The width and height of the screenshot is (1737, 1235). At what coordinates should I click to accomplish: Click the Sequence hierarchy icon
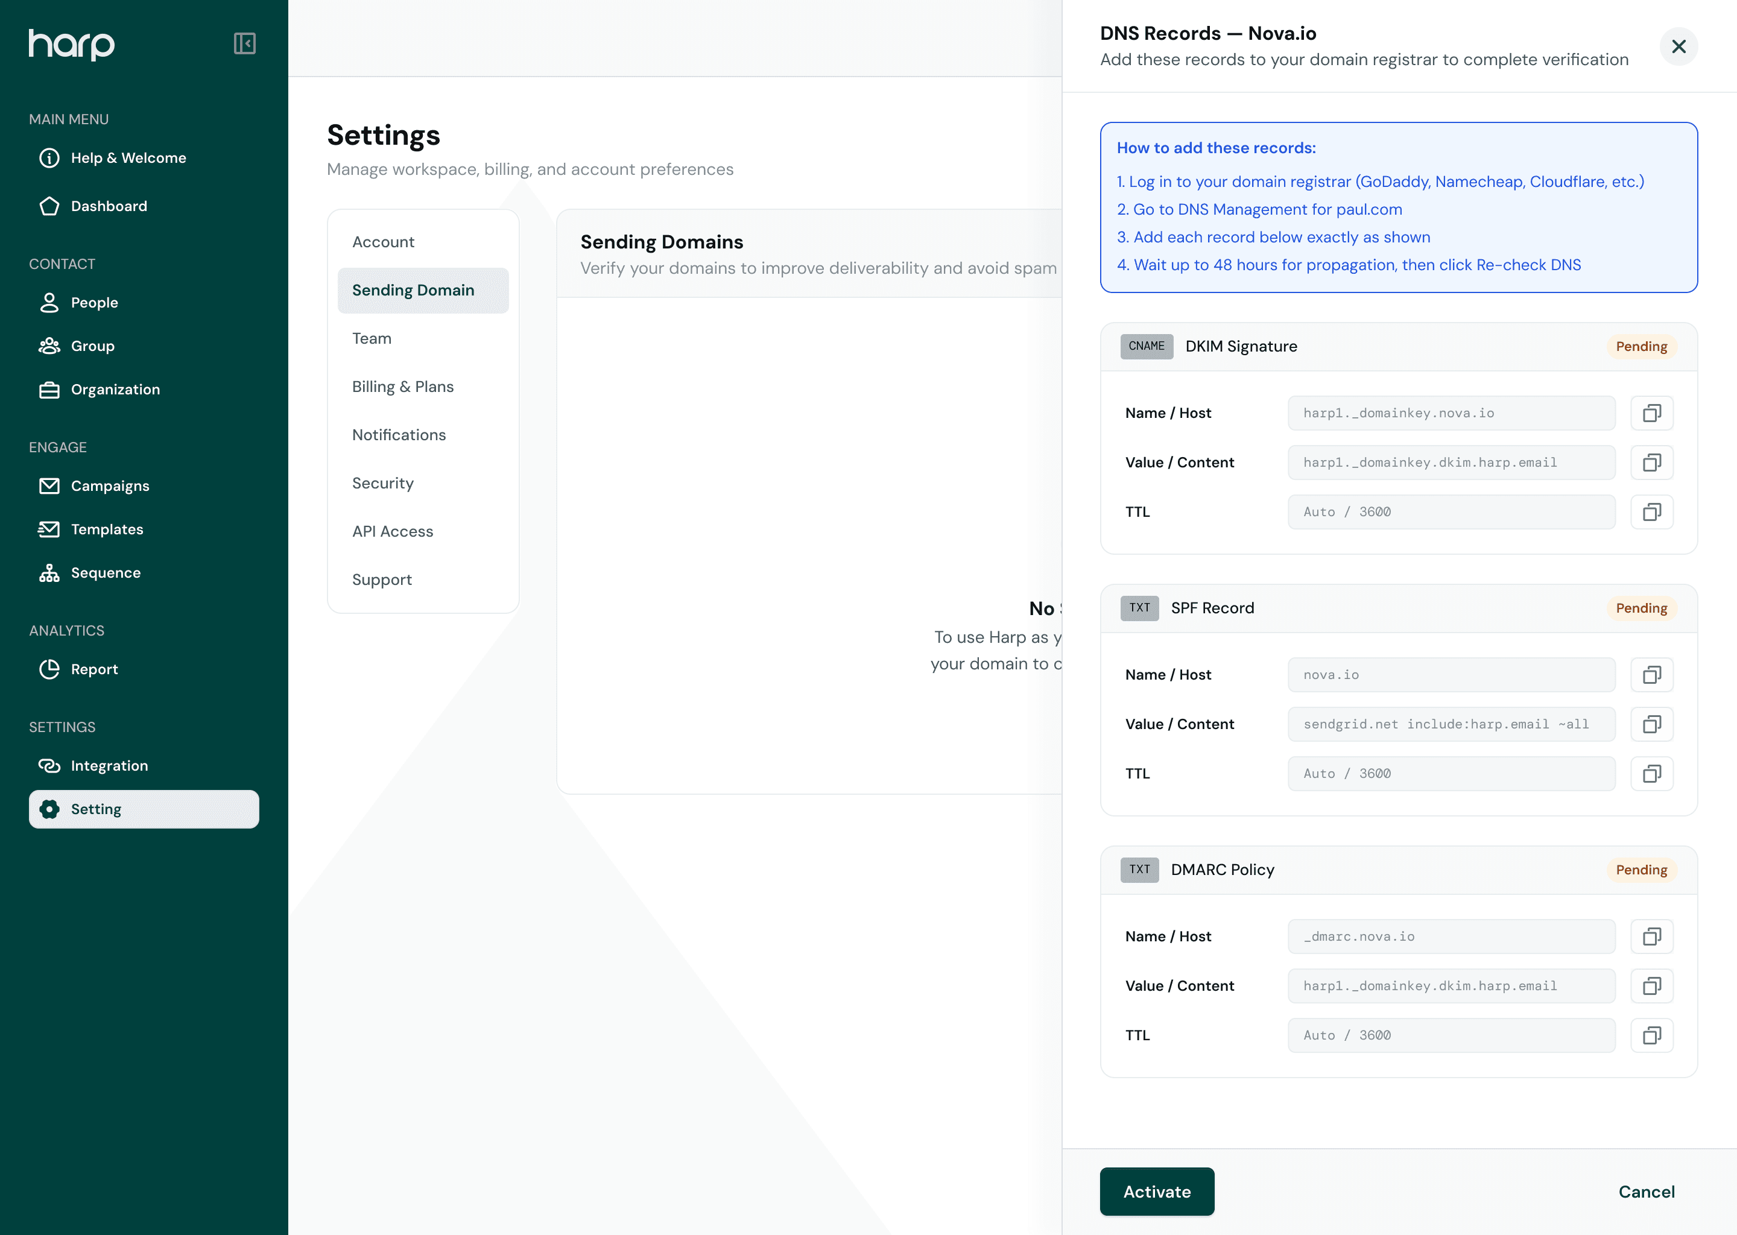[49, 573]
